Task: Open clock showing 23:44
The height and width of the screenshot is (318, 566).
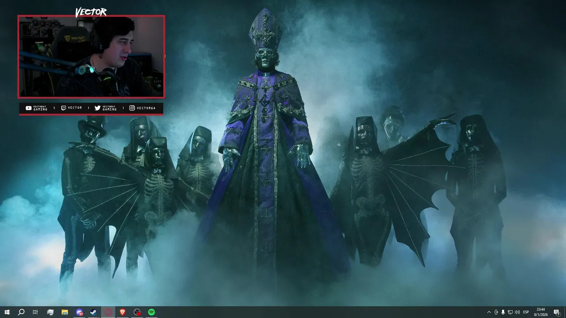Action: 541,312
